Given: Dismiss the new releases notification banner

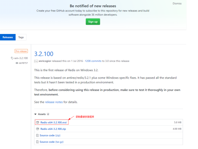Looking at the screenshot, I should click(177, 4).
